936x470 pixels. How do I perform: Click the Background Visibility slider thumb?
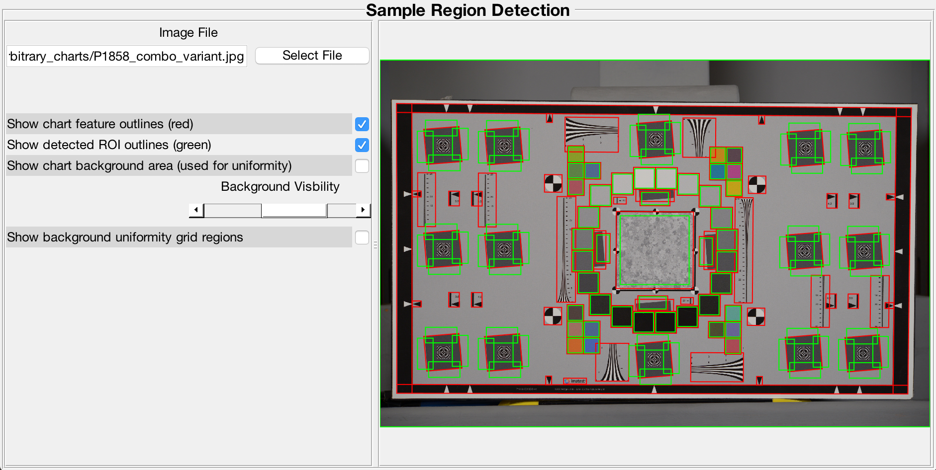[294, 210]
